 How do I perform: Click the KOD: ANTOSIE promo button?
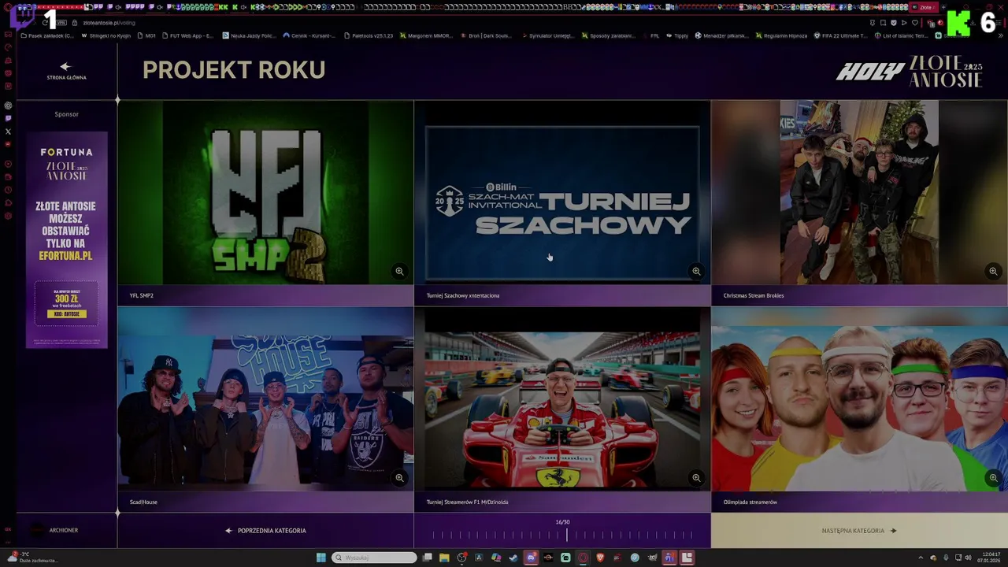(66, 314)
